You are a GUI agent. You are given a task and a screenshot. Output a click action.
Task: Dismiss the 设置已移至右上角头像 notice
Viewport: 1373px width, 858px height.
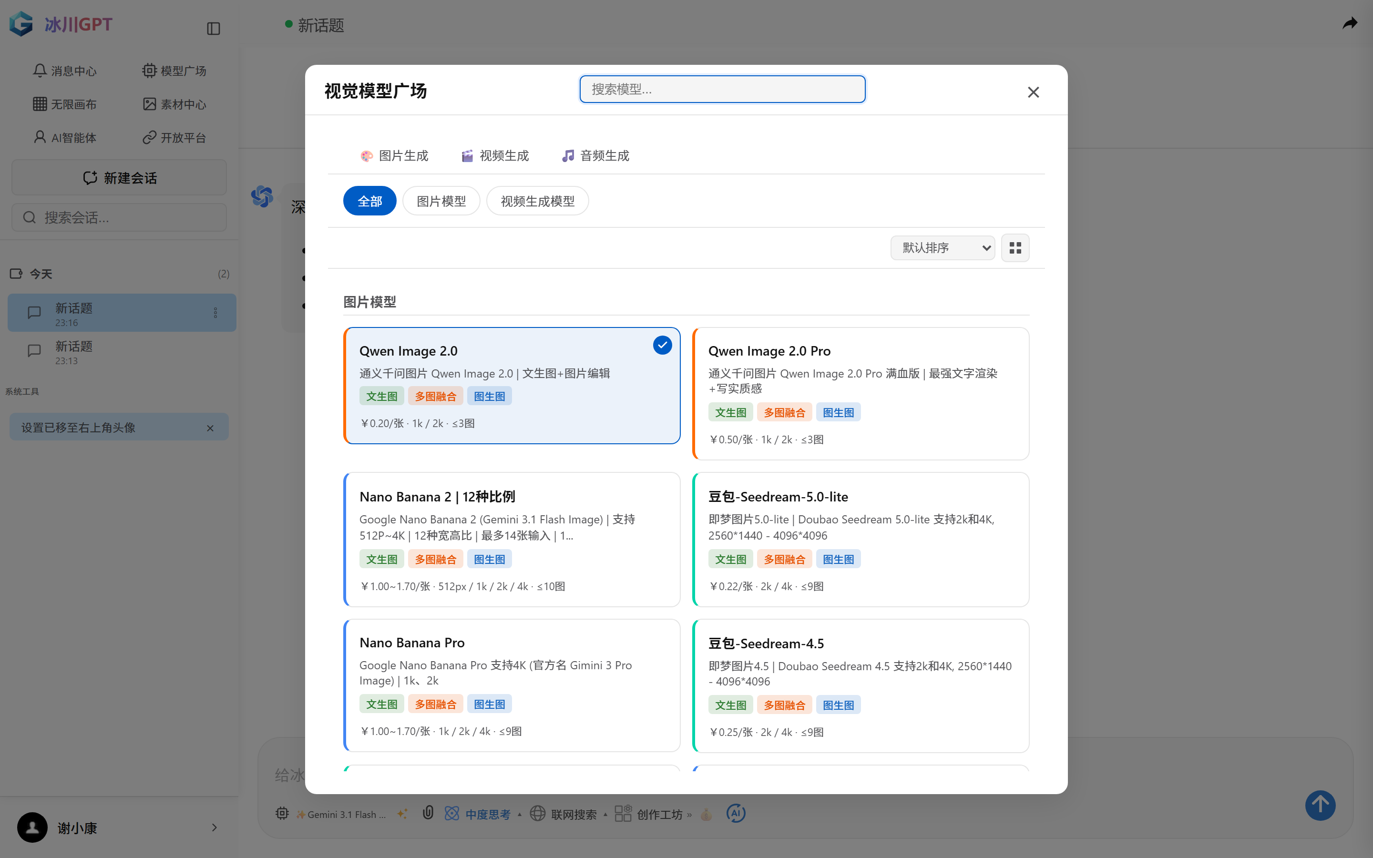click(x=210, y=428)
